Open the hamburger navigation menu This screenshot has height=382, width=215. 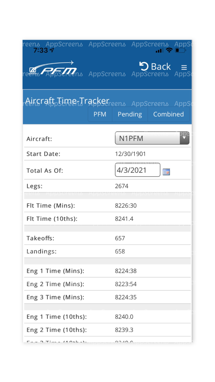(184, 67)
